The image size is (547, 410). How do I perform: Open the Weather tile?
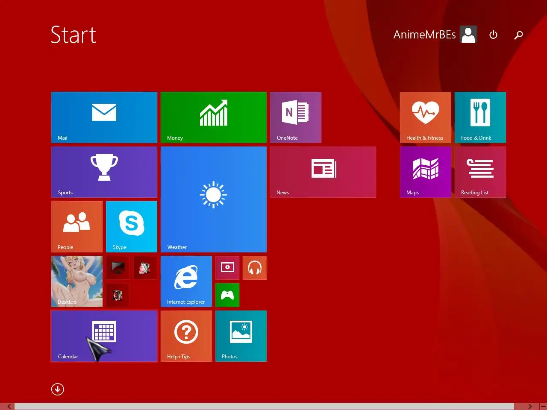pyautogui.click(x=214, y=199)
